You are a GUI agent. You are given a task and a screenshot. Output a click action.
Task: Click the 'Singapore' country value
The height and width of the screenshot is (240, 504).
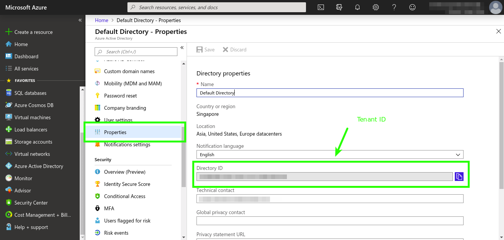pos(208,114)
